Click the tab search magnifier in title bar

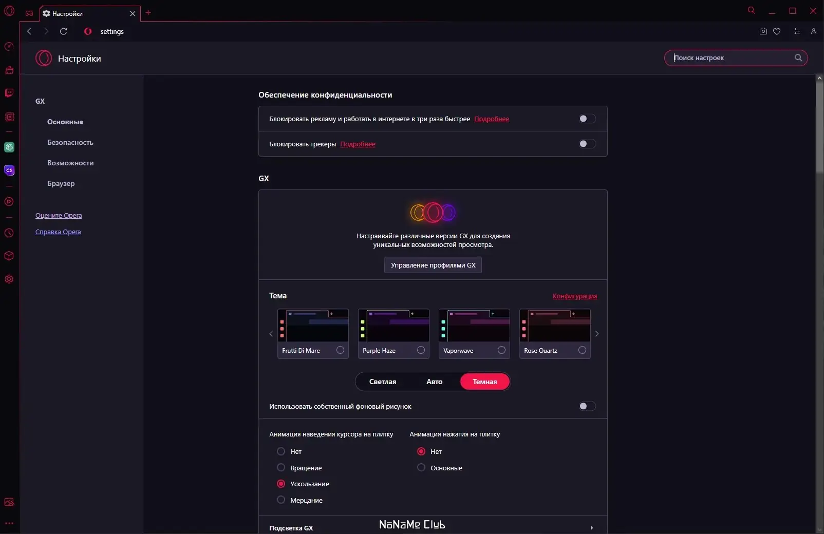752,10
